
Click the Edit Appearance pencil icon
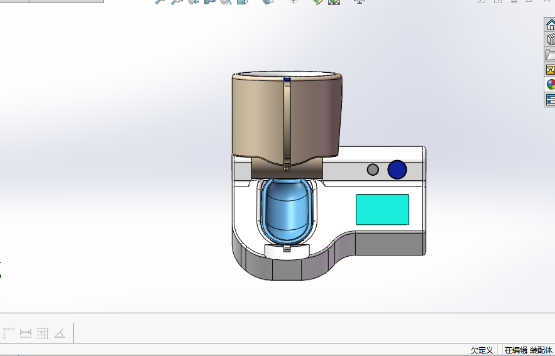tap(317, 2)
